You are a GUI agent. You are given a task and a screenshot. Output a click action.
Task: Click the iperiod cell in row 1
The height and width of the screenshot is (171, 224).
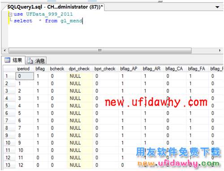click(x=25, y=76)
